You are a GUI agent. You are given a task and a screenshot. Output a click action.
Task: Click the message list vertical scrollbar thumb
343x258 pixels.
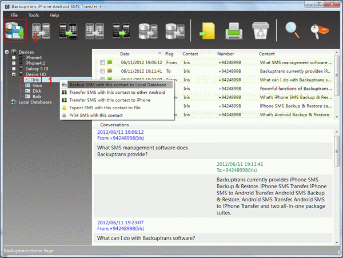337,76
